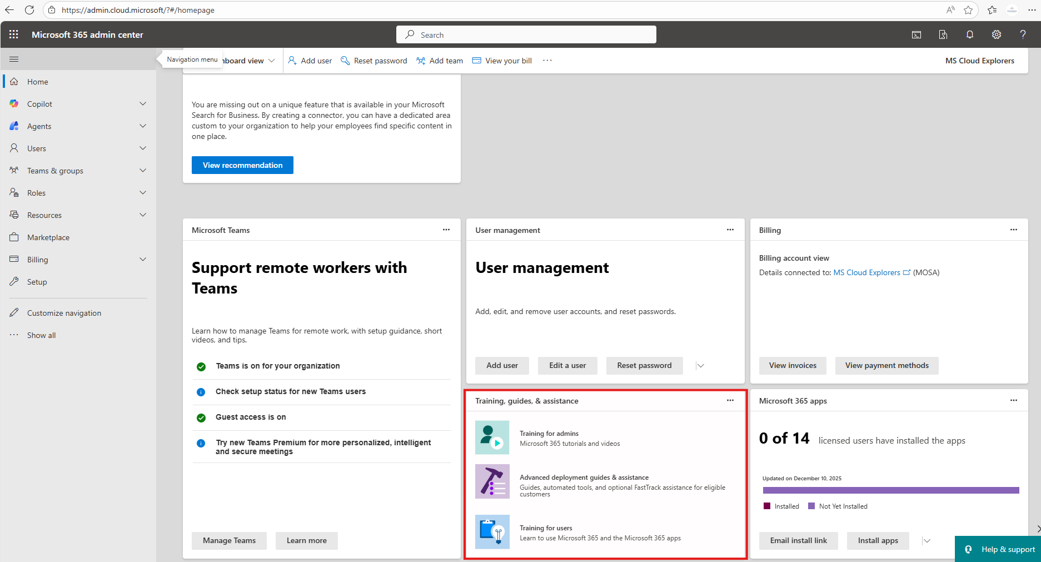
Task: Open Customize navigation option
Action: pyautogui.click(x=63, y=312)
